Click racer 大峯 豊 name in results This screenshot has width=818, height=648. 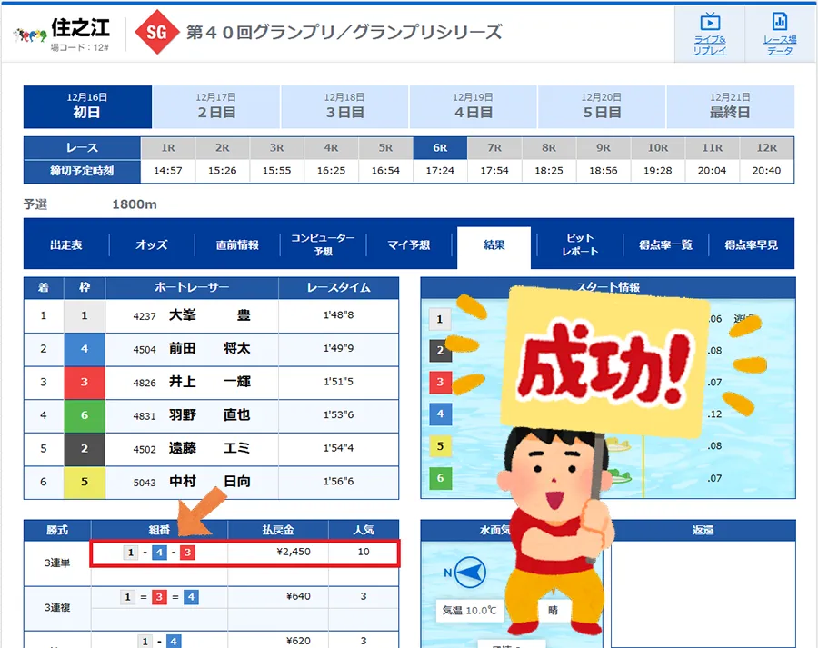pyautogui.click(x=210, y=316)
